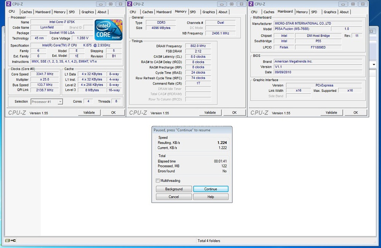Cancel the paused benchmark dialog
Image resolution: width=381 pixels, height=248 pixels.
tap(174, 197)
